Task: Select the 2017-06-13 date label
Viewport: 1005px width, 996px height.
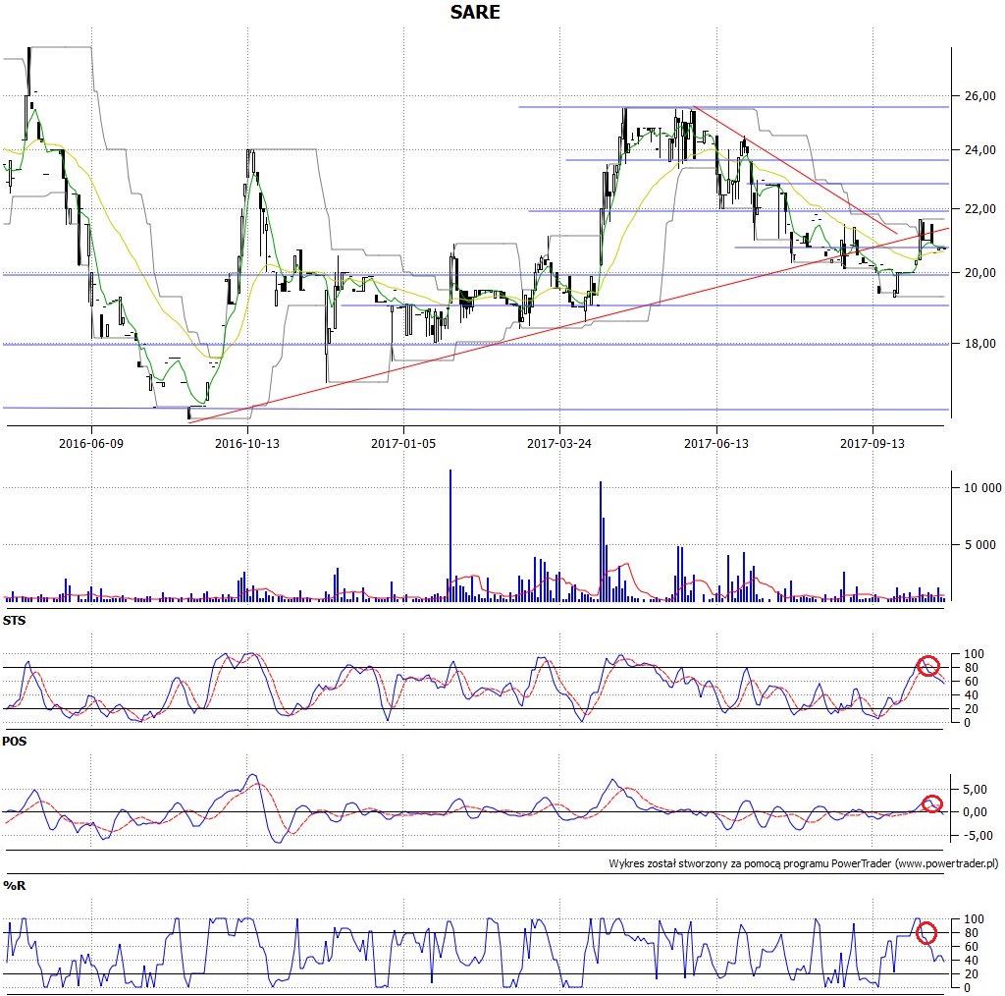Action: (x=715, y=443)
